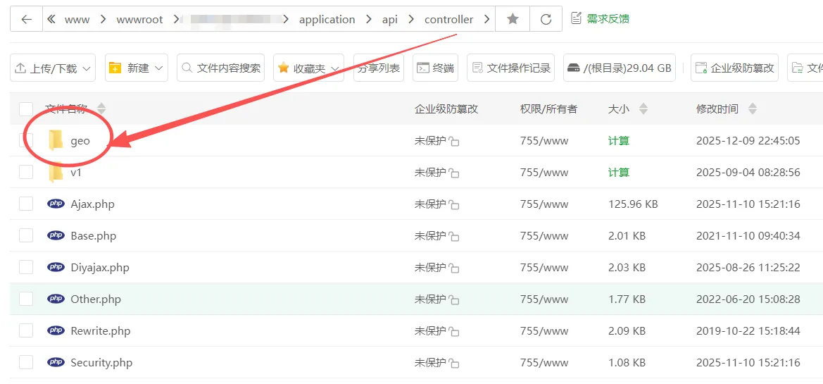Click the PHP icon beside Diyajax.php
The height and width of the screenshot is (384, 823).
[x=56, y=267]
